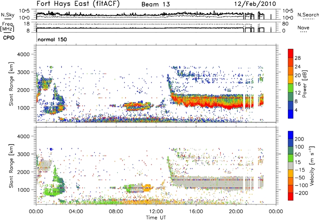Click the '04:00' time tick label
This screenshot has width=319, height=220.
tap(76, 212)
